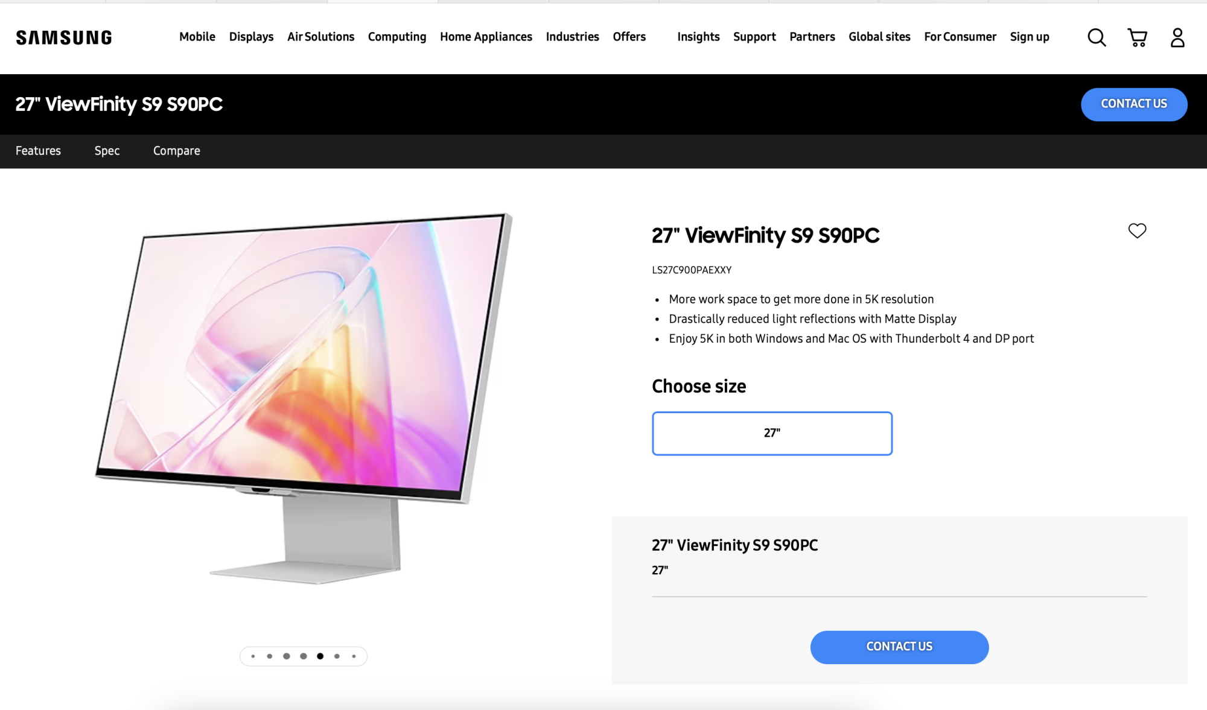Jump to the last carousel dot
Viewport: 1207px width, 710px height.
point(354,656)
